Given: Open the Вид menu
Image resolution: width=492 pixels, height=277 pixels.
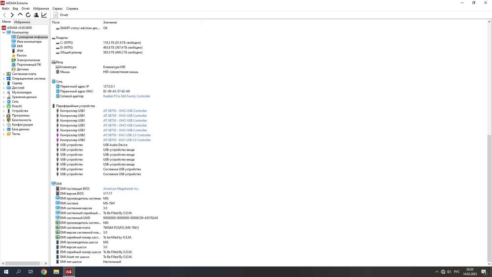Looking at the screenshot, I should pyautogui.click(x=15, y=8).
